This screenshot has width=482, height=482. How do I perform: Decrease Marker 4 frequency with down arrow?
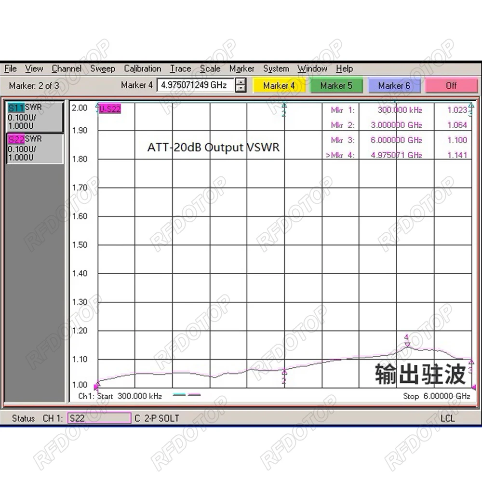241,89
